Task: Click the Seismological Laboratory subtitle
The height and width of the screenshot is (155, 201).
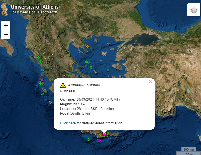Action: coord(35,12)
